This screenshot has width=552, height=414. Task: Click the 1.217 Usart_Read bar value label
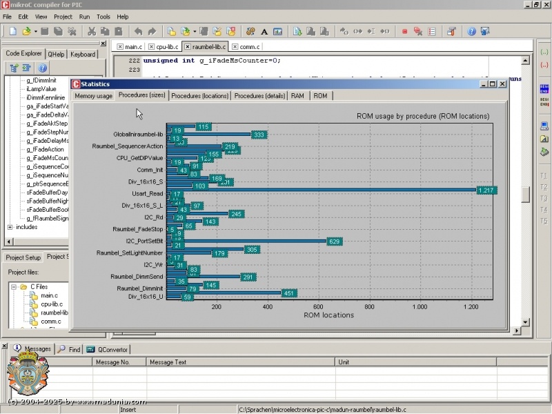coord(486,190)
